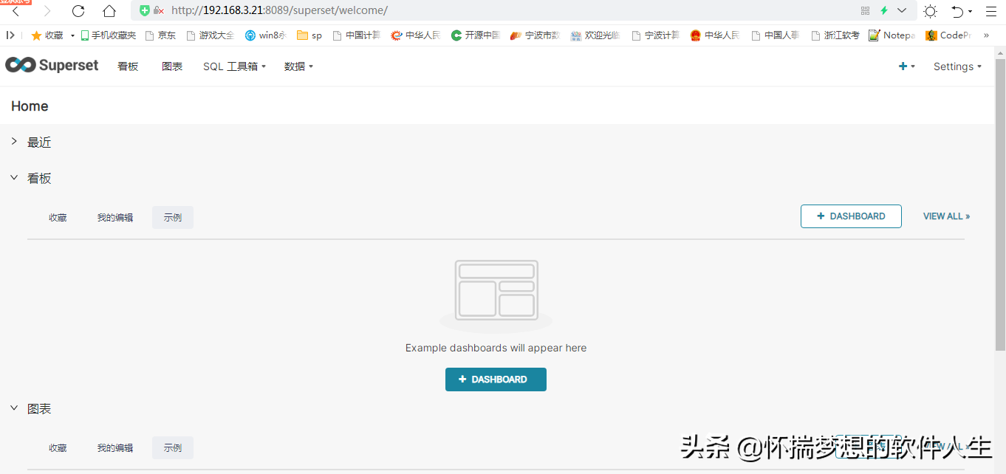Click the Home page heading
Image resolution: width=1006 pixels, height=474 pixels.
pos(30,106)
